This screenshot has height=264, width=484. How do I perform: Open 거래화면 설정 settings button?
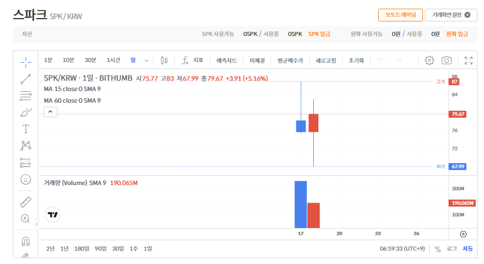click(451, 15)
